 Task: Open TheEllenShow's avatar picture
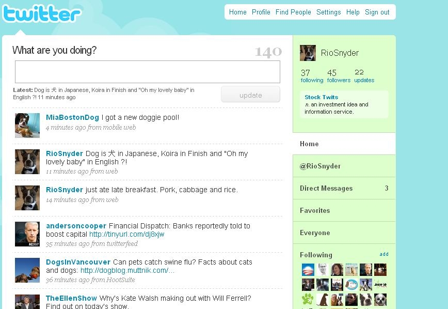pos(27,302)
